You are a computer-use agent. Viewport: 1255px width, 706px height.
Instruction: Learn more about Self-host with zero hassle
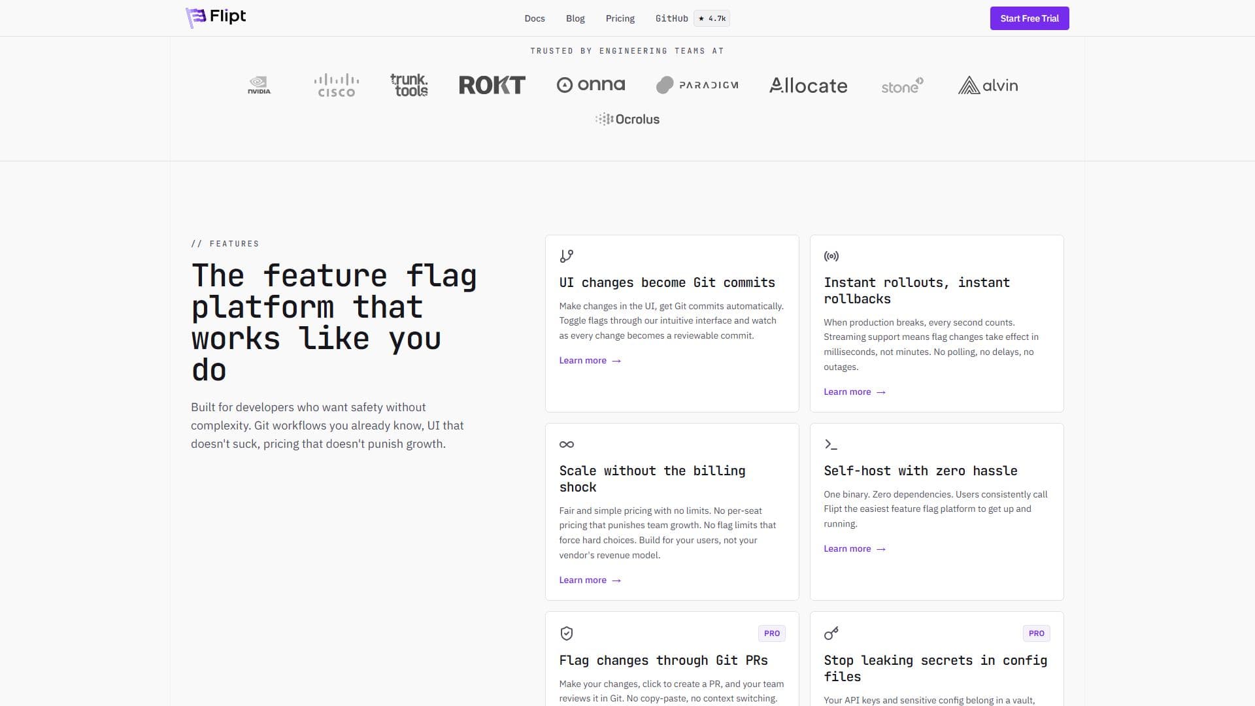[855, 548]
